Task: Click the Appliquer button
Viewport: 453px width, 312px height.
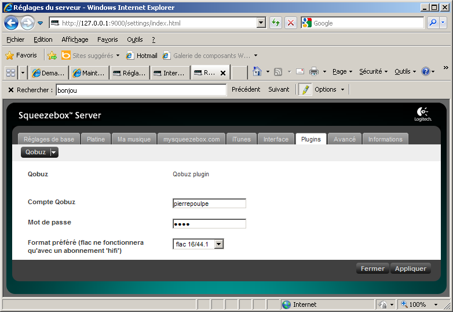Action: (x=411, y=269)
